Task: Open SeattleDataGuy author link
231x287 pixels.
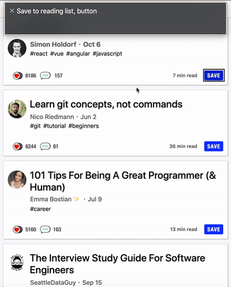Action: (x=53, y=282)
